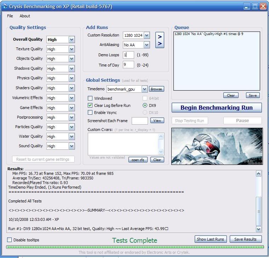This screenshot has height=258, width=269.
Task: Click the Screenshot Each Frame field
Action: point(140,121)
